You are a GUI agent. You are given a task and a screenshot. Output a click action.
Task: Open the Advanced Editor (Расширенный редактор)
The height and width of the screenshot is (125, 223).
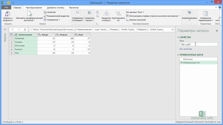tap(56, 16)
